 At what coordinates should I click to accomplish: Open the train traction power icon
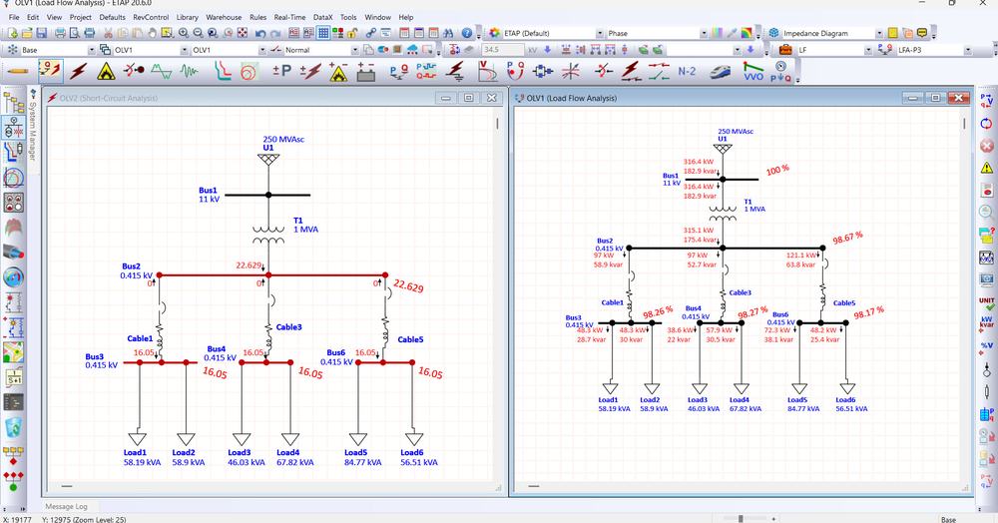pyautogui.click(x=720, y=71)
